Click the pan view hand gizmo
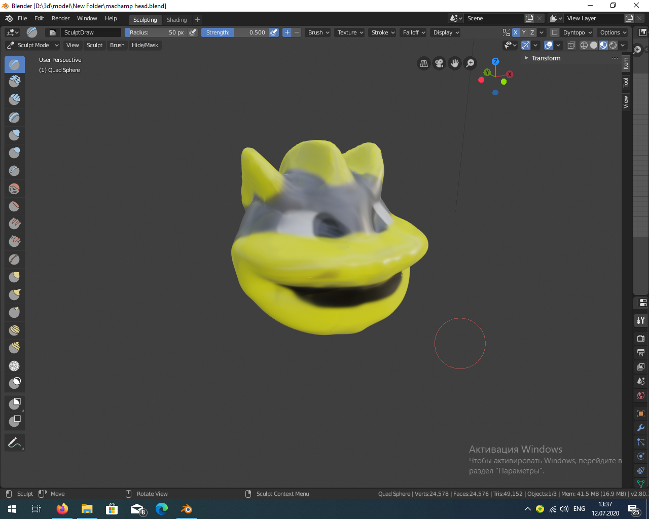 (455, 63)
